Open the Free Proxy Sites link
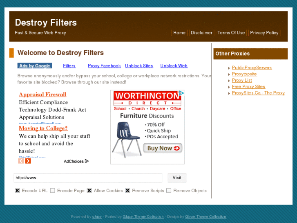The width and height of the screenshot is (297, 223). pyautogui.click(x=248, y=87)
